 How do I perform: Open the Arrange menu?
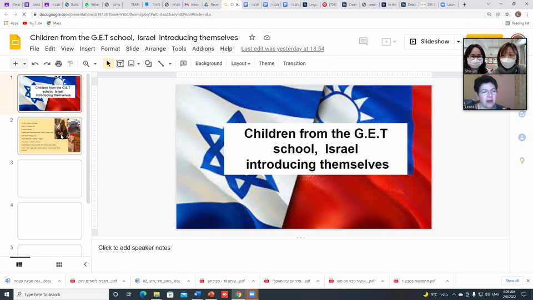[155, 49]
